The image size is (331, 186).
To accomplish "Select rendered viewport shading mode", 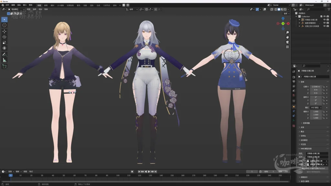I will [285, 9].
